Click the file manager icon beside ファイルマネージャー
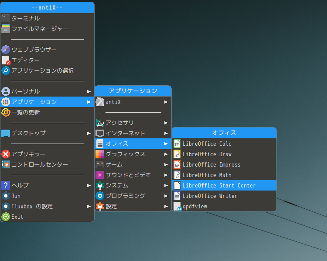Viewport: 327px width, 261px height. click(6, 29)
